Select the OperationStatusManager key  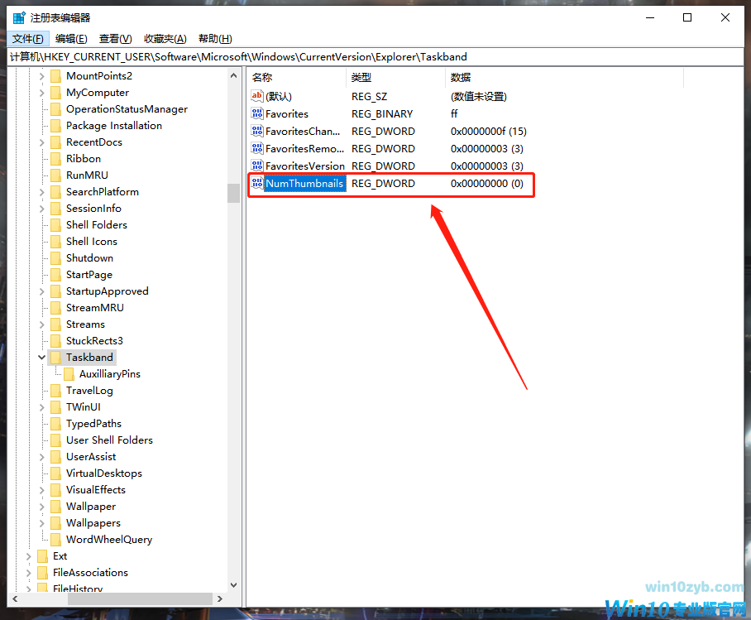click(127, 109)
